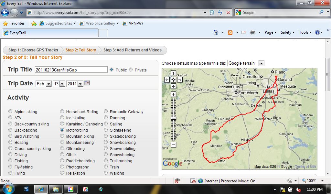Click the Home page icon
Image resolution: width=331 pixels, height=194 pixels.
coord(216,32)
